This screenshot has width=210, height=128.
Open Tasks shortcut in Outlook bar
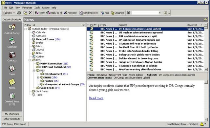12,68
